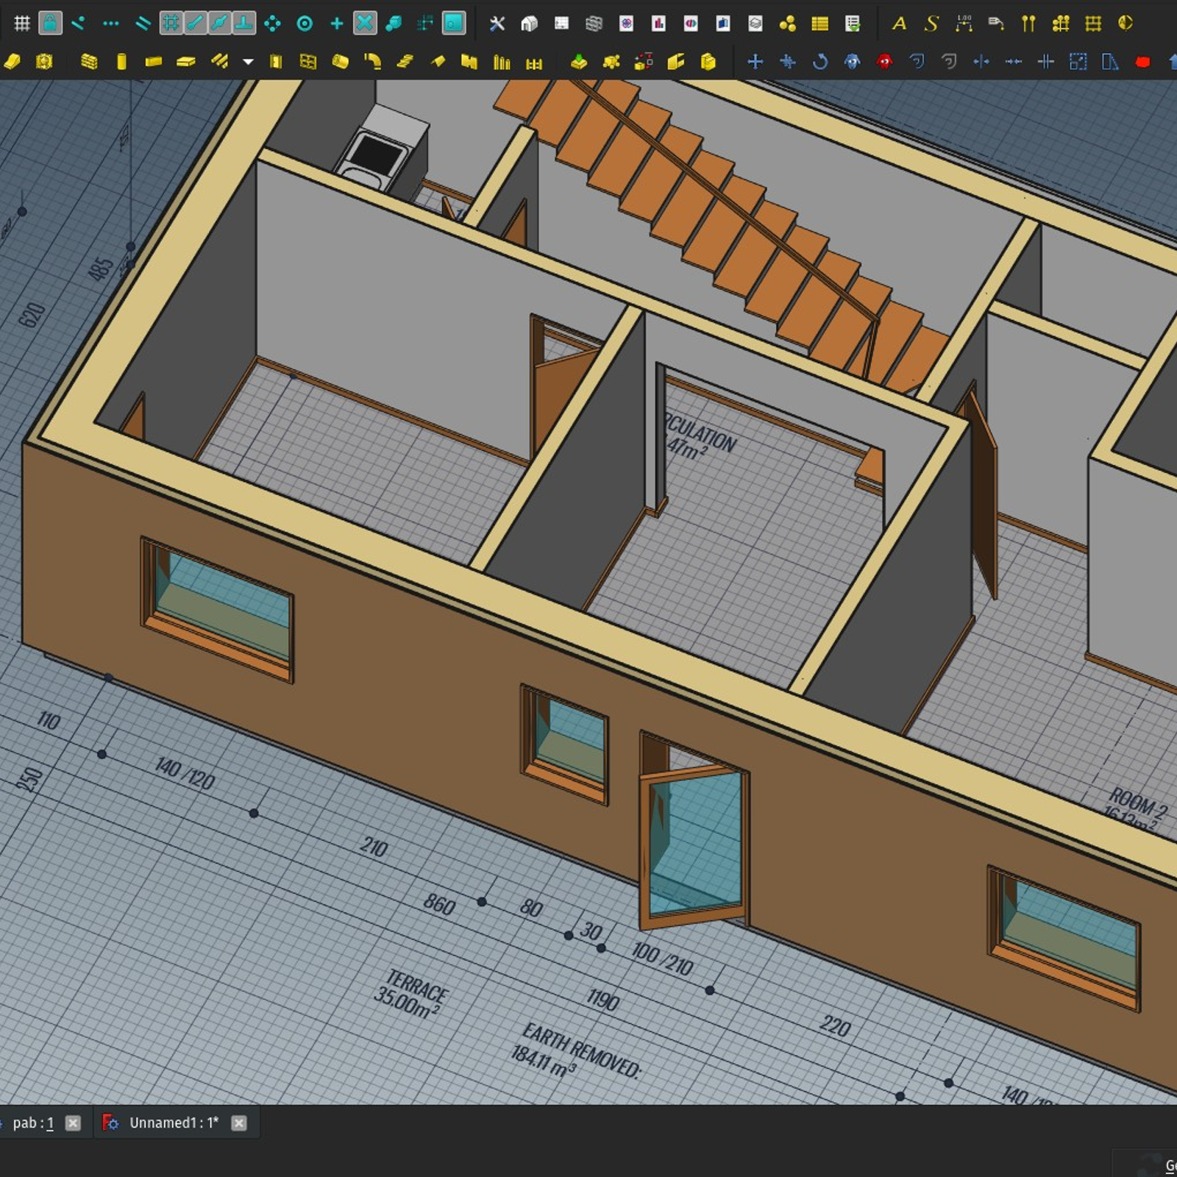Screen dimensions: 1177x1177
Task: Toggle the grid display button
Action: [x=22, y=24]
